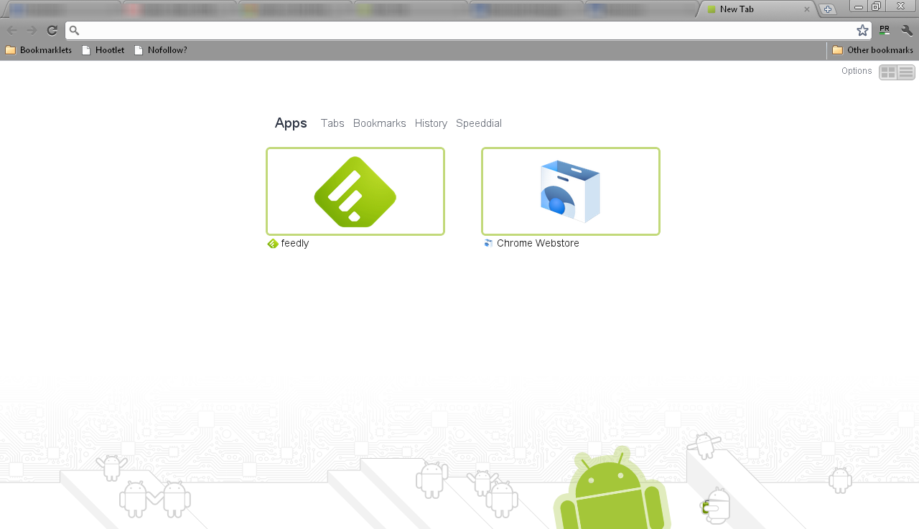
Task: Switch to the Speeddial section
Action: click(479, 123)
